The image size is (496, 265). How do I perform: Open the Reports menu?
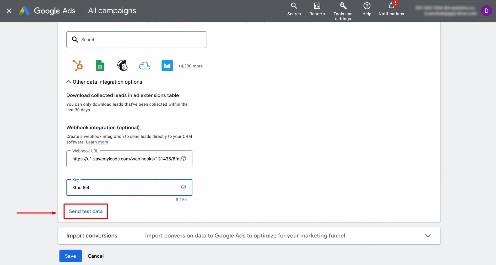tap(317, 9)
